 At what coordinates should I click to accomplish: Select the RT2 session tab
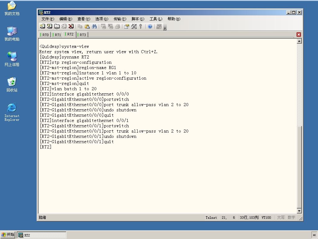click(x=69, y=34)
